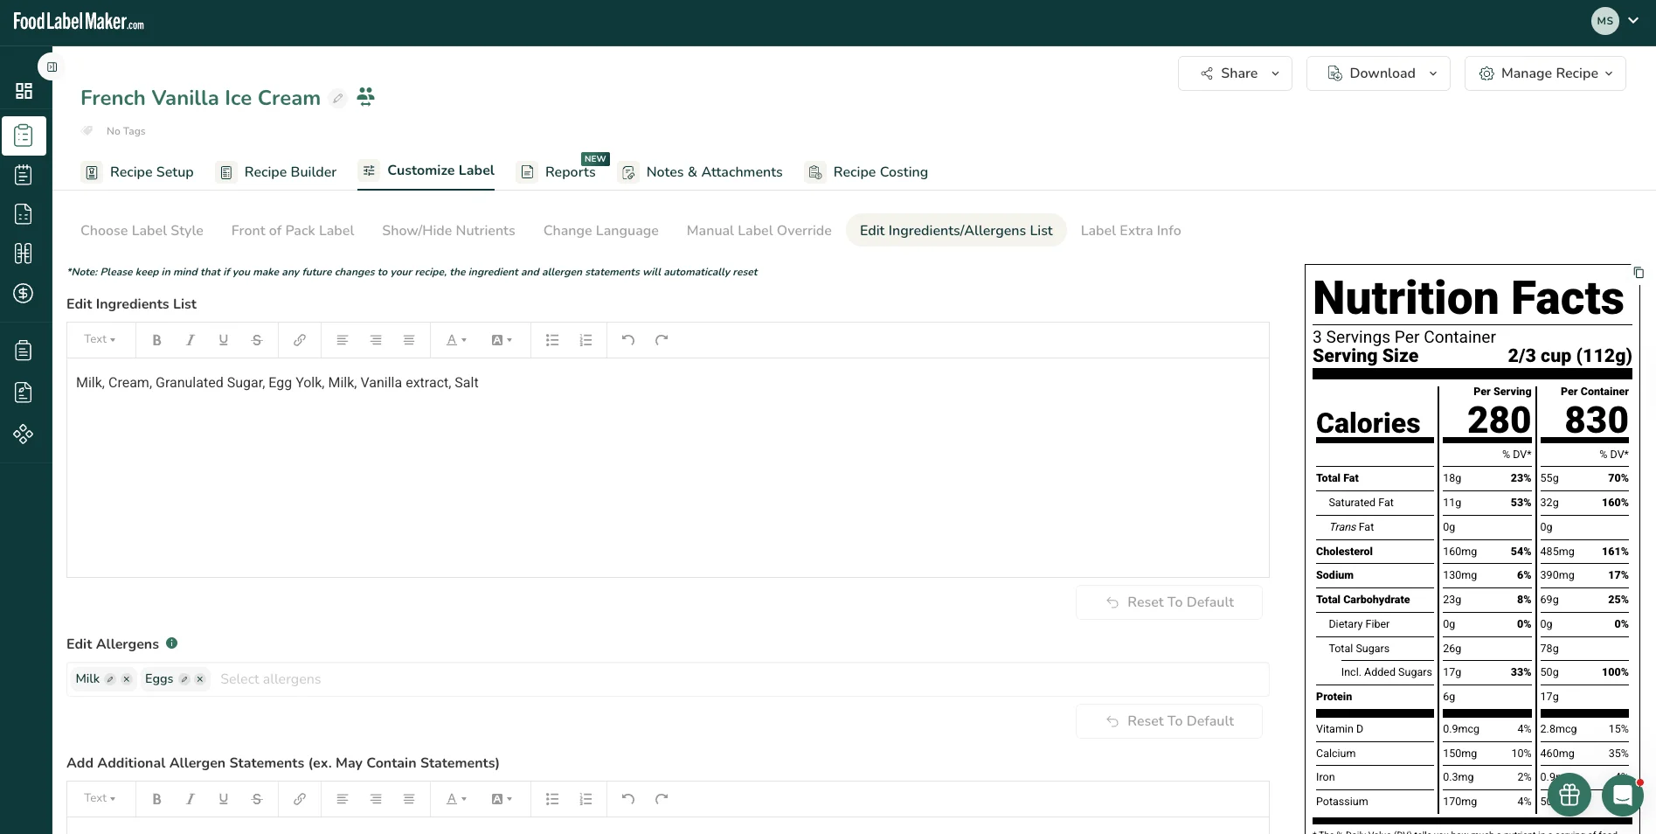Screen dimensions: 1656x834
Task: Expand the Share dropdown
Action: pos(1235,73)
